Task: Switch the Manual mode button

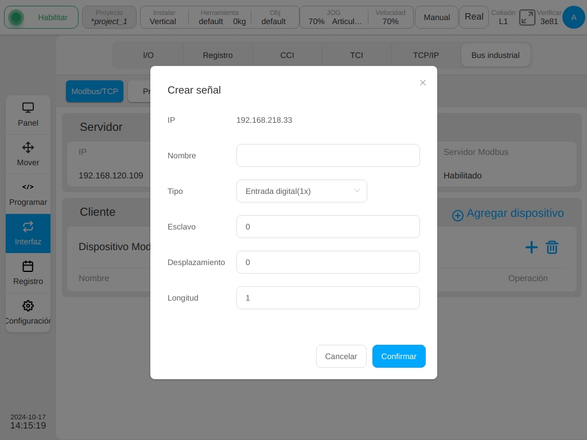Action: [x=437, y=17]
